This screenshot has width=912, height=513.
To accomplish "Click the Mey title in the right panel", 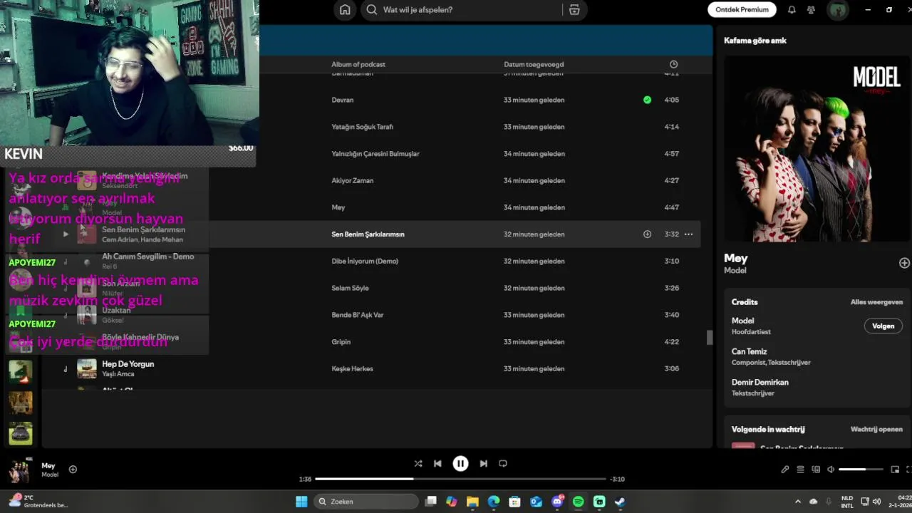I will [x=736, y=258].
